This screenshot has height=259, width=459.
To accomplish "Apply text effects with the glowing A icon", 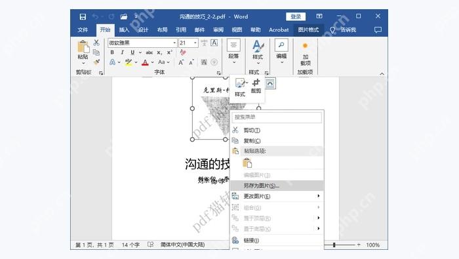I will (x=112, y=62).
